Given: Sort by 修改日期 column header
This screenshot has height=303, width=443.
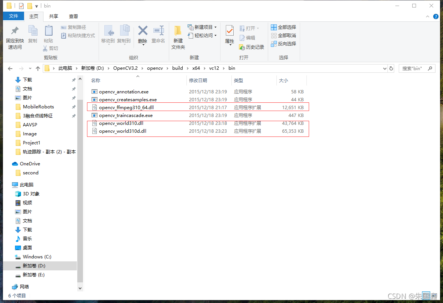Looking at the screenshot, I should pos(198,81).
